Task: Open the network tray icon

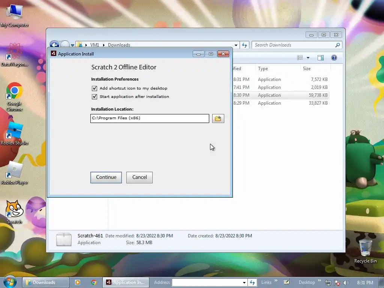Action: [x=328, y=283]
